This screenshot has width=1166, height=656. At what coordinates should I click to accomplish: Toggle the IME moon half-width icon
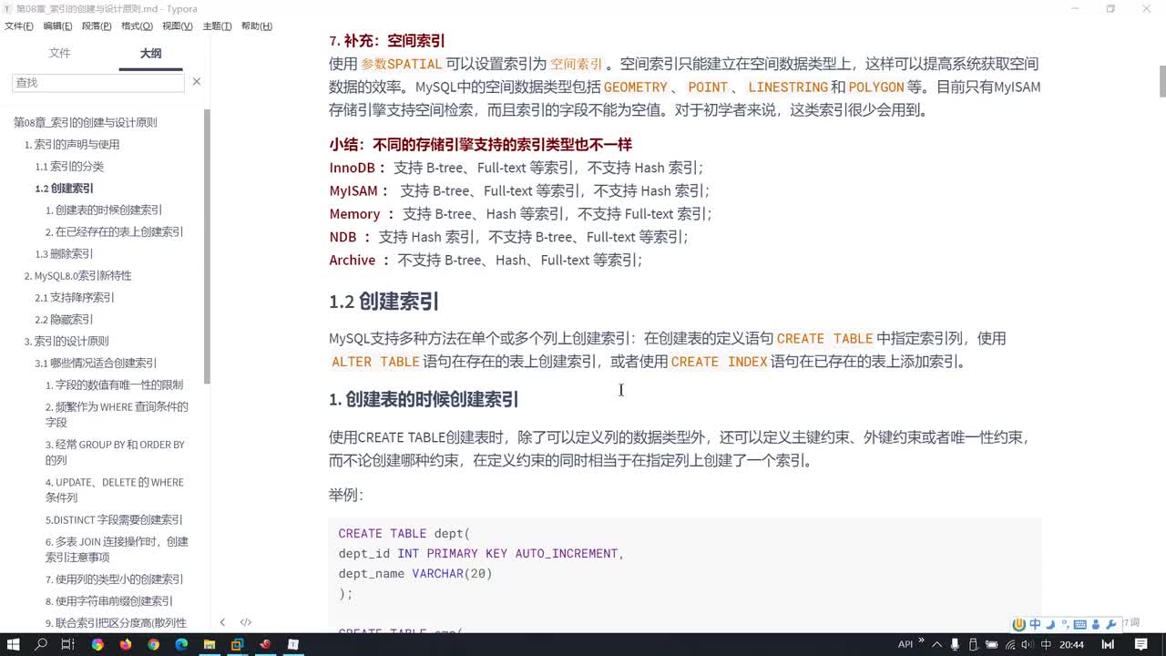coord(1050,624)
